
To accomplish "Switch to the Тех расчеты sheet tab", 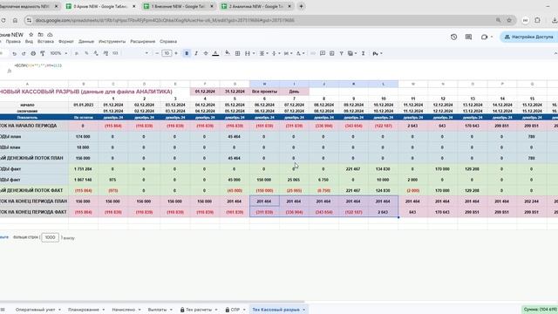I will pyautogui.click(x=199, y=310).
